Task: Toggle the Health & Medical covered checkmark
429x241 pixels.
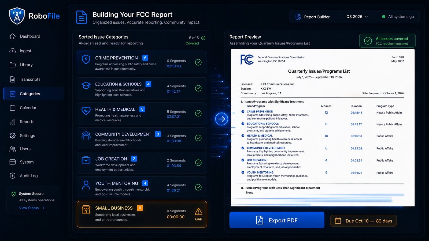Action: pos(198,113)
